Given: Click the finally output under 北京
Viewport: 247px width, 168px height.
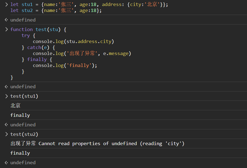Looking at the screenshot, I should (20, 115).
